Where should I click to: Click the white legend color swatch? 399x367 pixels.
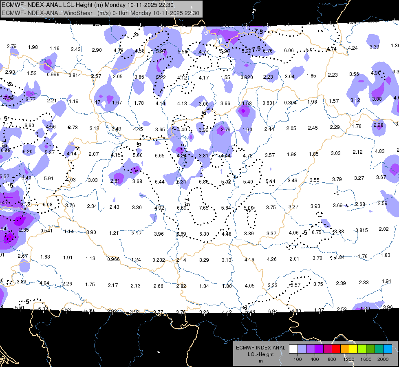pos(293,349)
